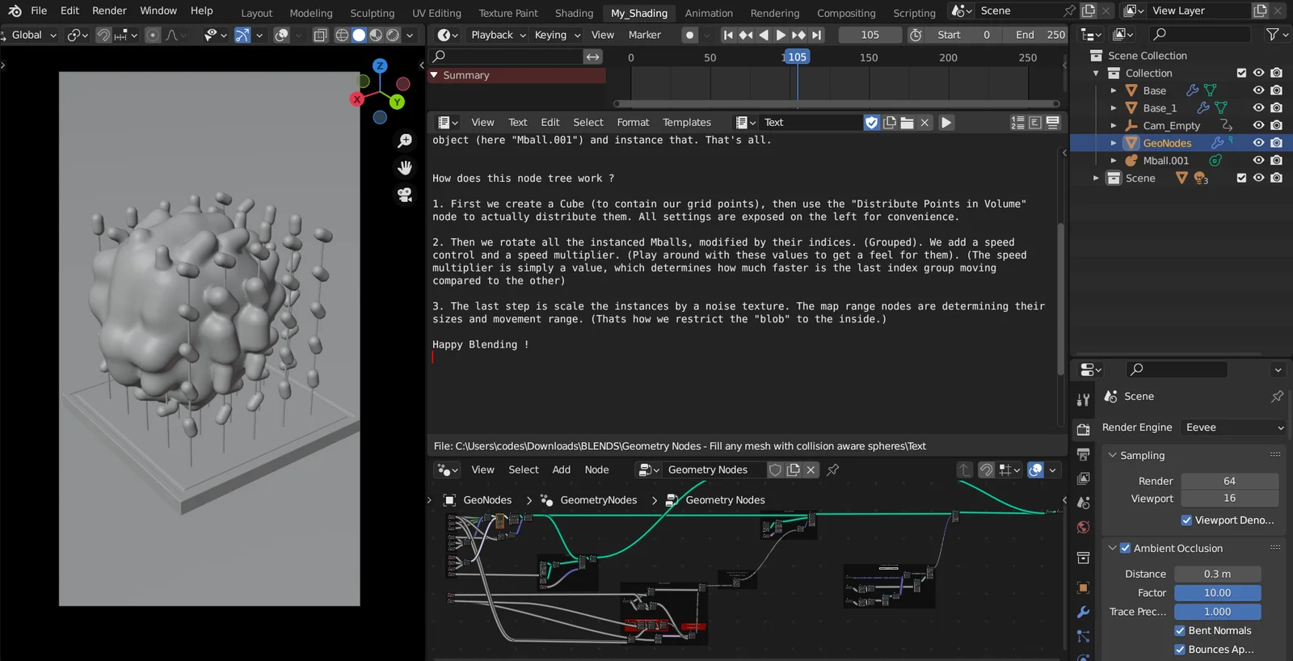Open the Tool properties tab icon

click(1084, 400)
